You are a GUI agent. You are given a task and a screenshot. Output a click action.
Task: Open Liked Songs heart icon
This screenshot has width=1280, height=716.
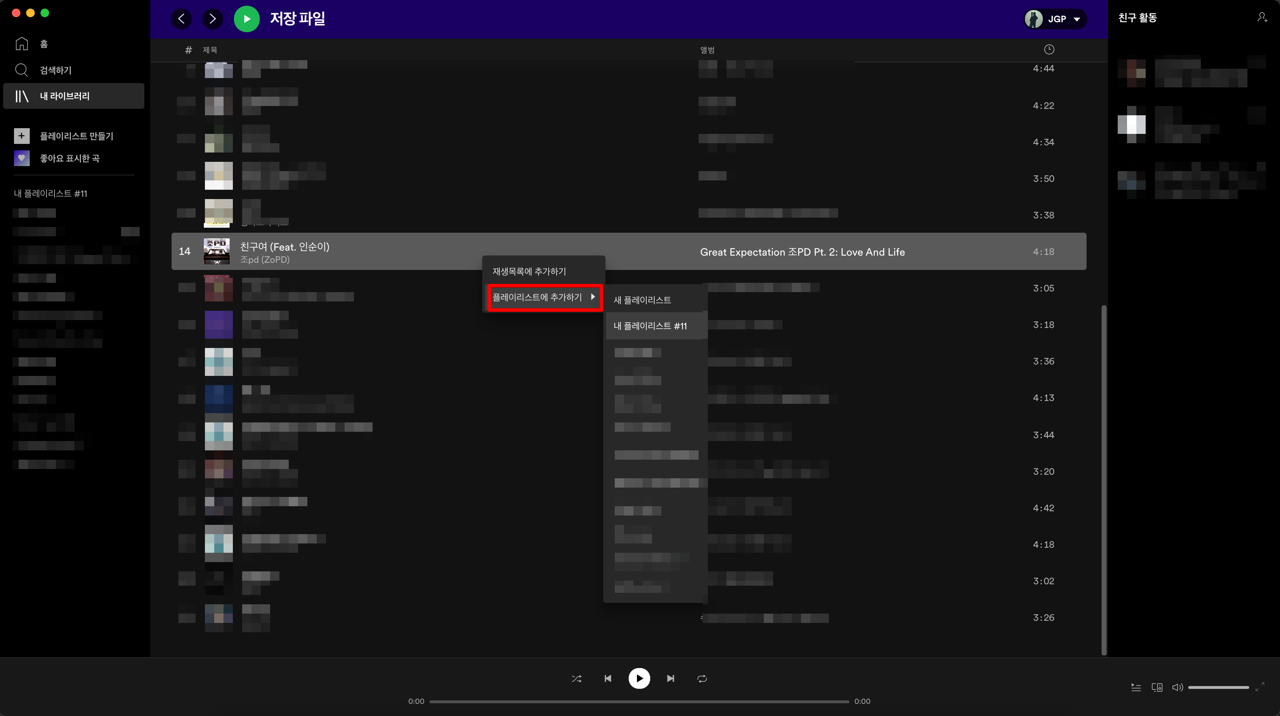[x=21, y=158]
